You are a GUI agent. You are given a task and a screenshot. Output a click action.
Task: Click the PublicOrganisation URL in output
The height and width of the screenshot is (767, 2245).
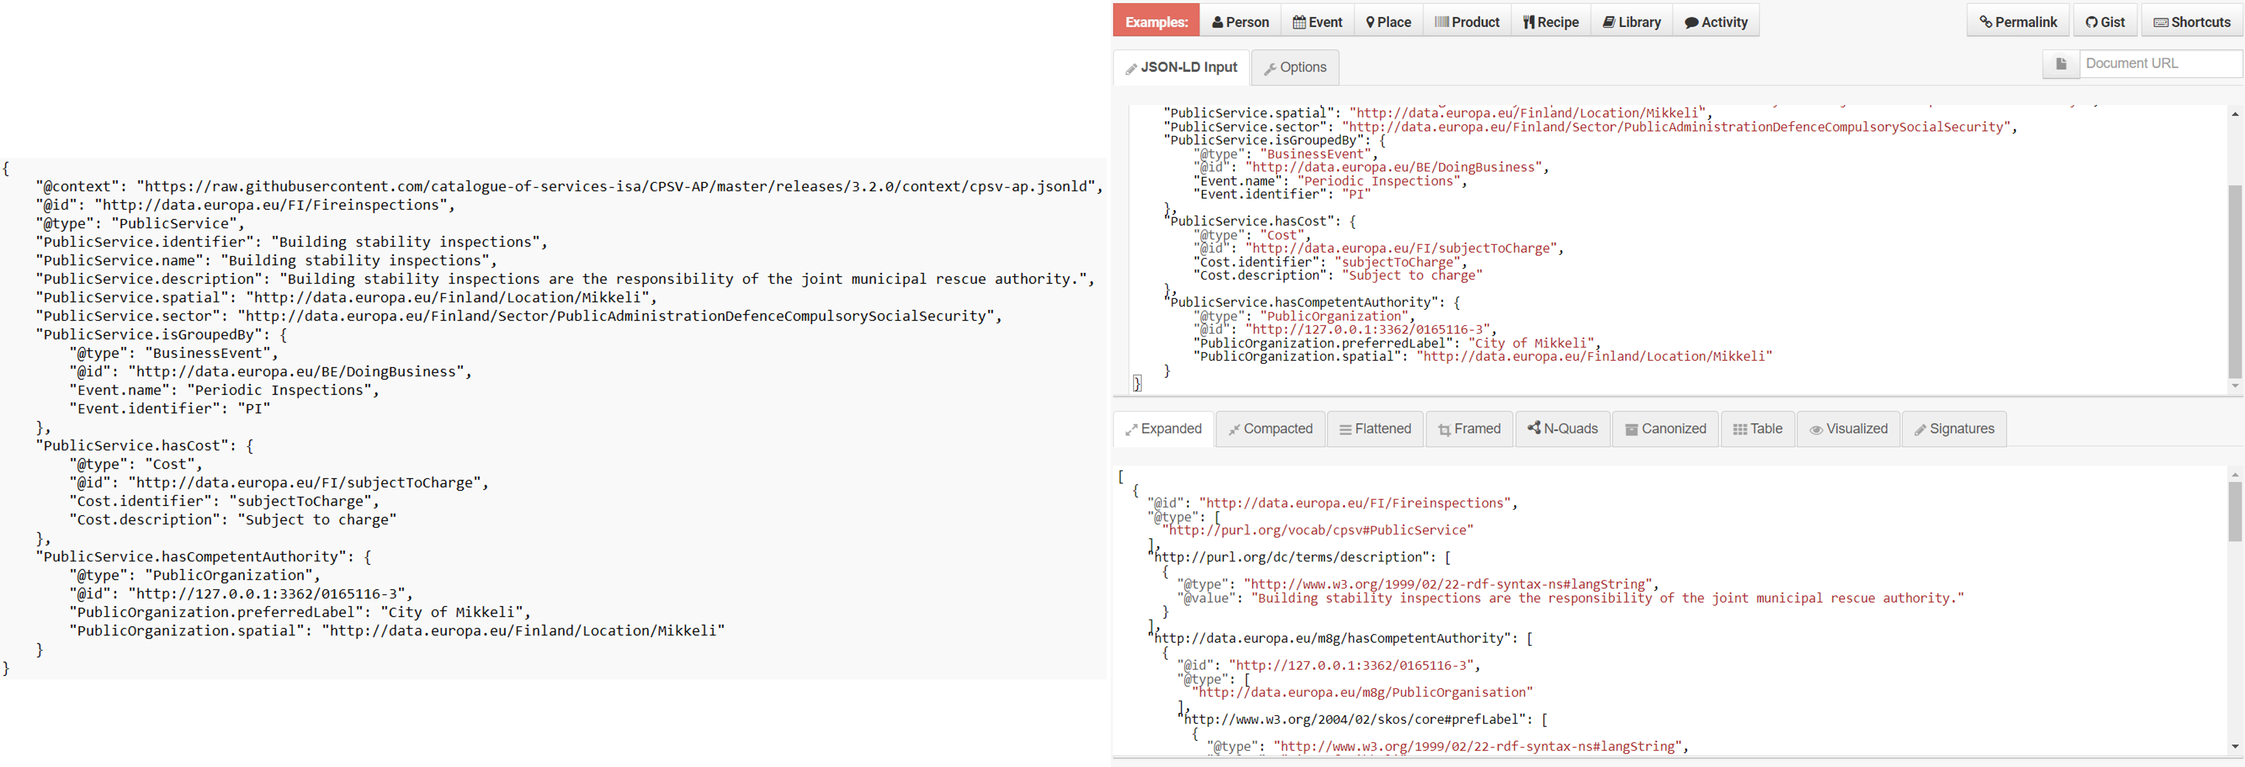(1362, 692)
